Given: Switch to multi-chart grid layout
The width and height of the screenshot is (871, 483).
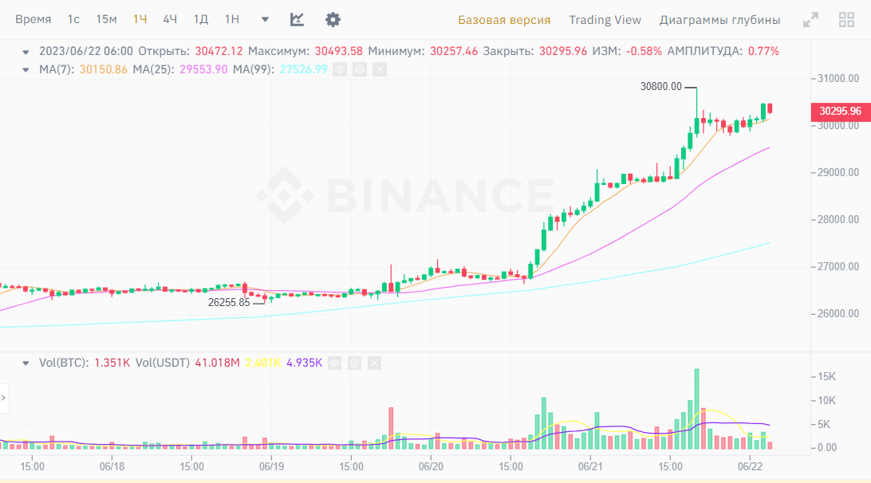Looking at the screenshot, I should [x=847, y=20].
